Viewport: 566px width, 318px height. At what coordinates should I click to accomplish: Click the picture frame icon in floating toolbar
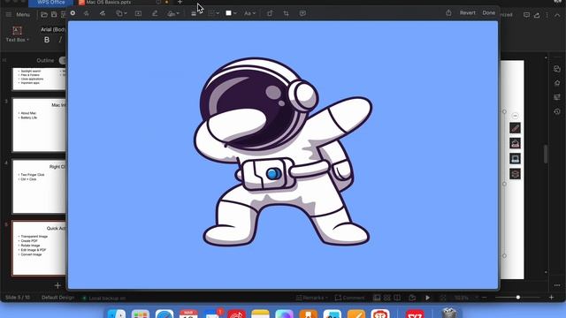pyautogui.click(x=515, y=158)
